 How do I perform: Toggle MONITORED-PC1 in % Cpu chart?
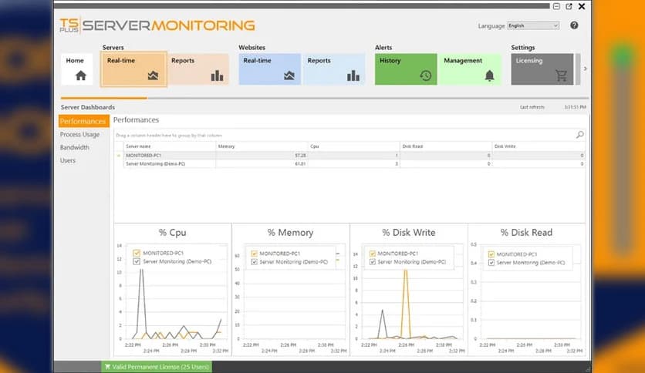(137, 253)
